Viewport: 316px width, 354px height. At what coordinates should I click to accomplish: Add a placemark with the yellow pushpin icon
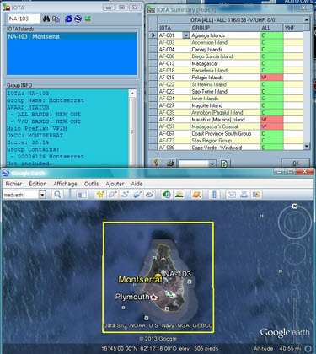pyautogui.click(x=100, y=195)
